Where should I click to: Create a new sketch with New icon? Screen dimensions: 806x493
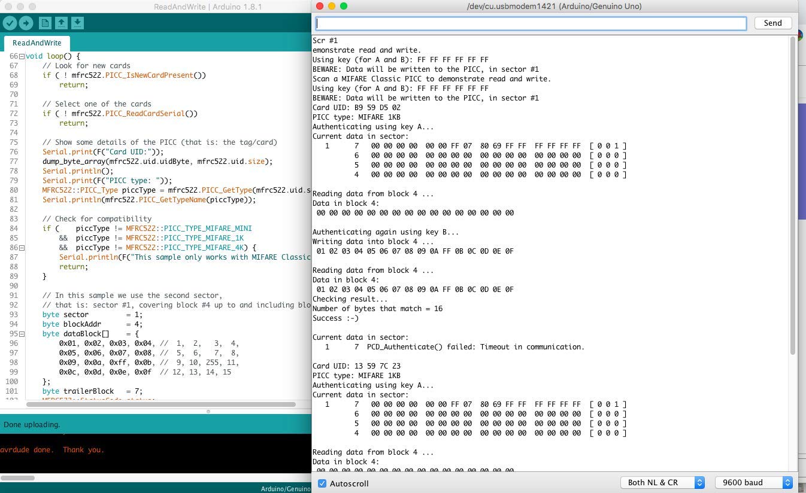[44, 23]
